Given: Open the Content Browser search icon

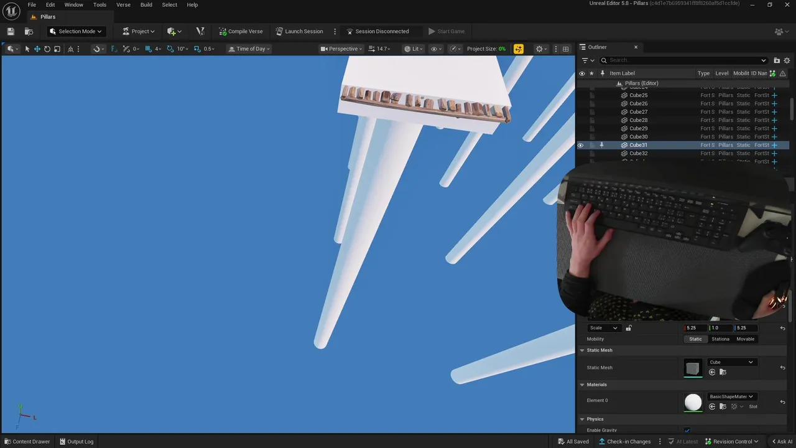Looking at the screenshot, I should (29, 31).
